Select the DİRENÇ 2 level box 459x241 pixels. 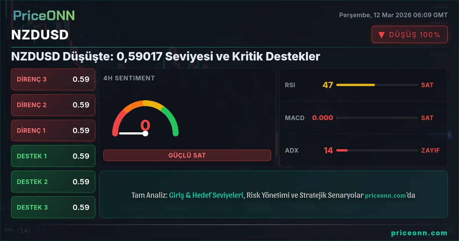tap(53, 105)
